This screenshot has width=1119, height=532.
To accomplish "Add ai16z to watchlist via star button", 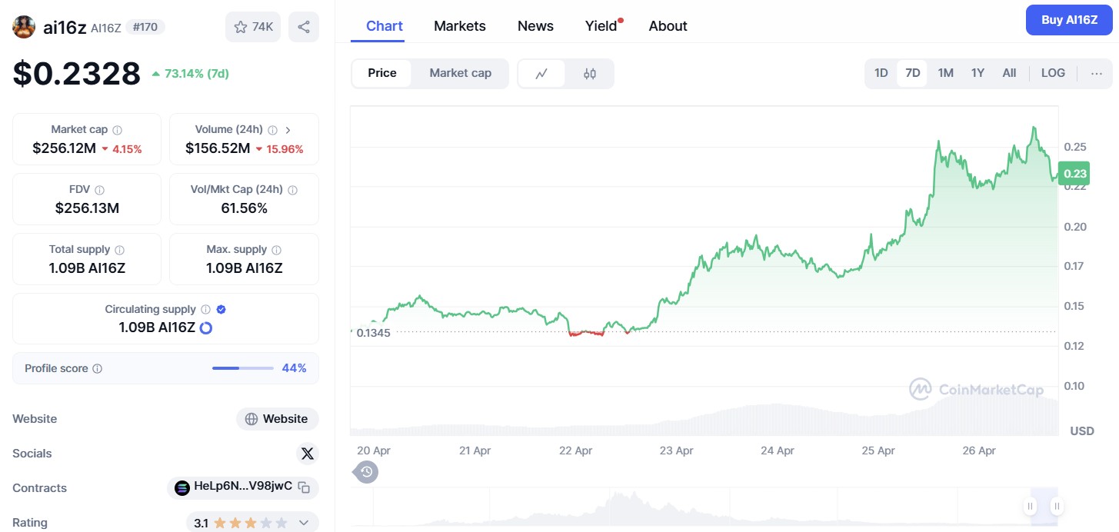I will pyautogui.click(x=253, y=27).
